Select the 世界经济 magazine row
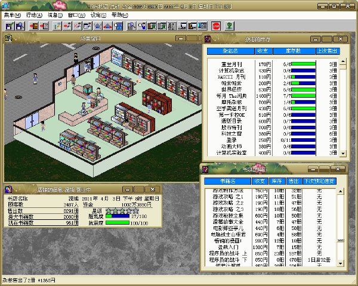Viewport: 358px width, 286px height. (273, 89)
